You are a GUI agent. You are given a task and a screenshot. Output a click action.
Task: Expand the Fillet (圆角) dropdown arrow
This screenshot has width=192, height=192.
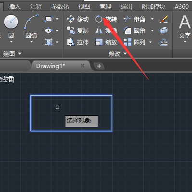click(x=152, y=30)
